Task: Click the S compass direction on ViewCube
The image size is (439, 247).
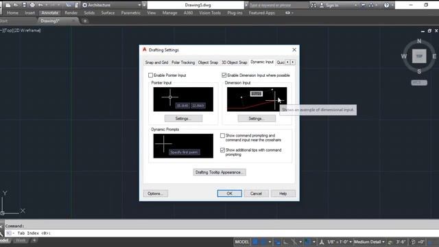Action: click(419, 71)
